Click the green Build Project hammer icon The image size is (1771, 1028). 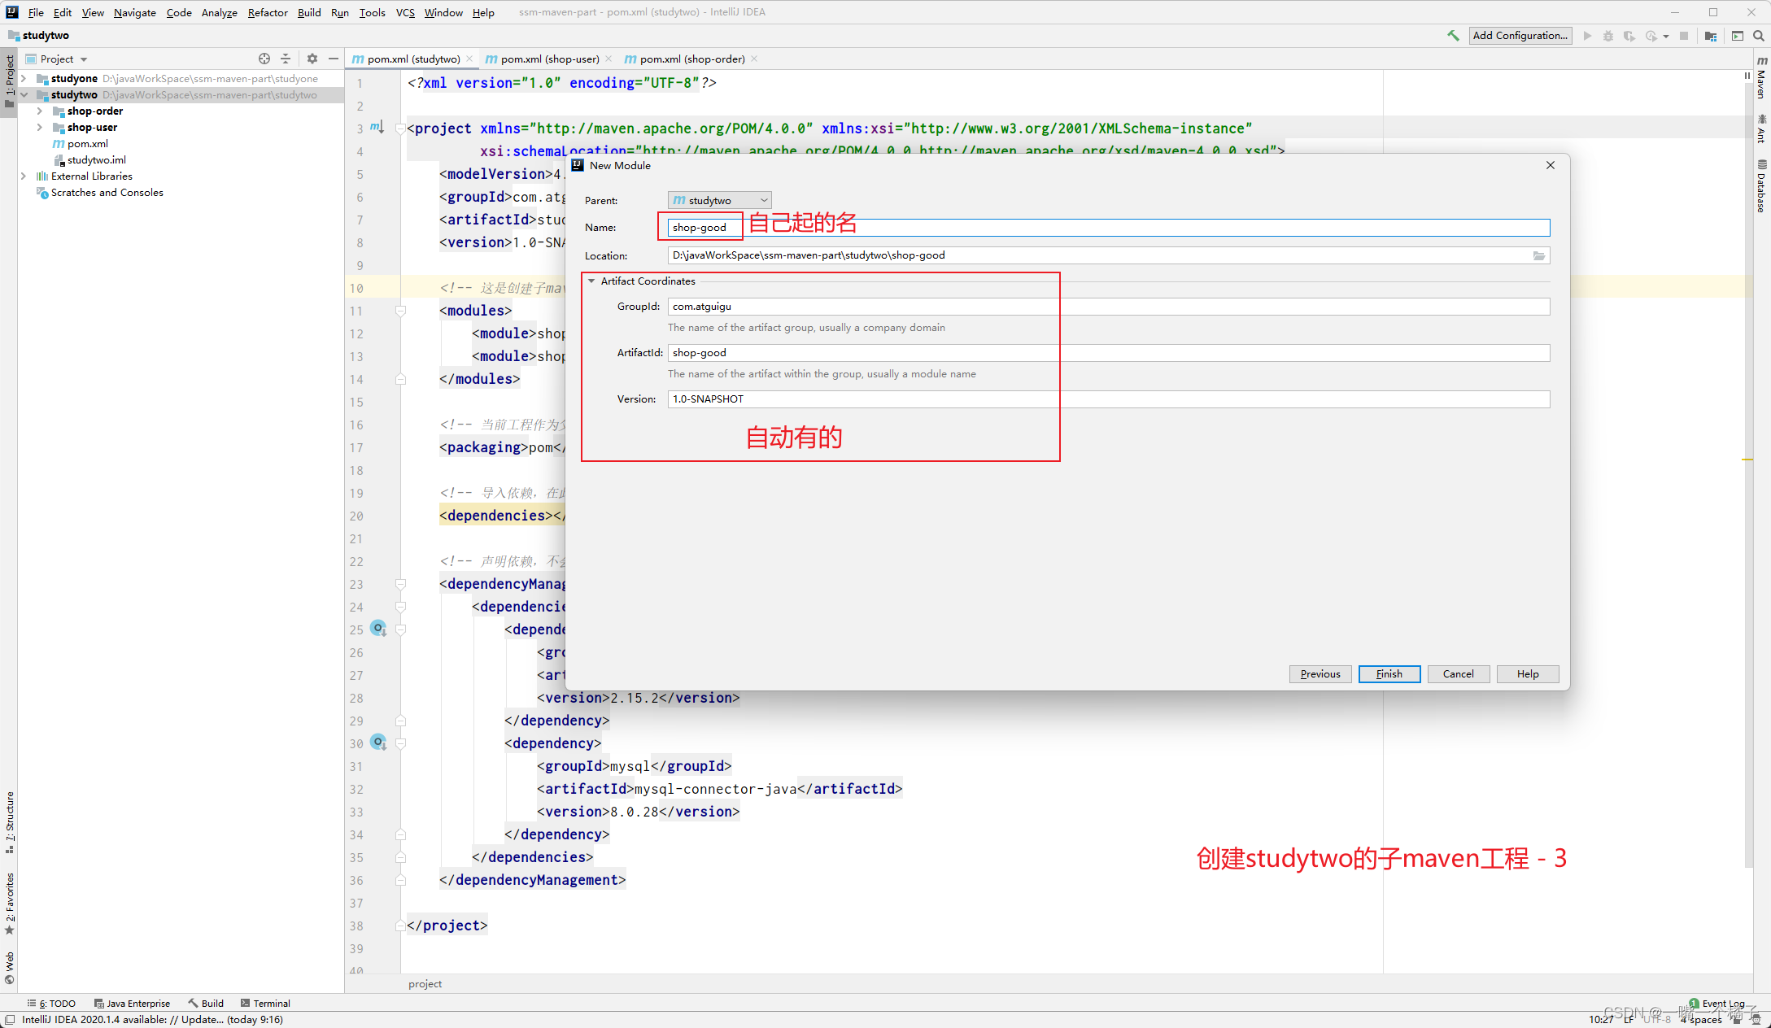click(x=1453, y=36)
